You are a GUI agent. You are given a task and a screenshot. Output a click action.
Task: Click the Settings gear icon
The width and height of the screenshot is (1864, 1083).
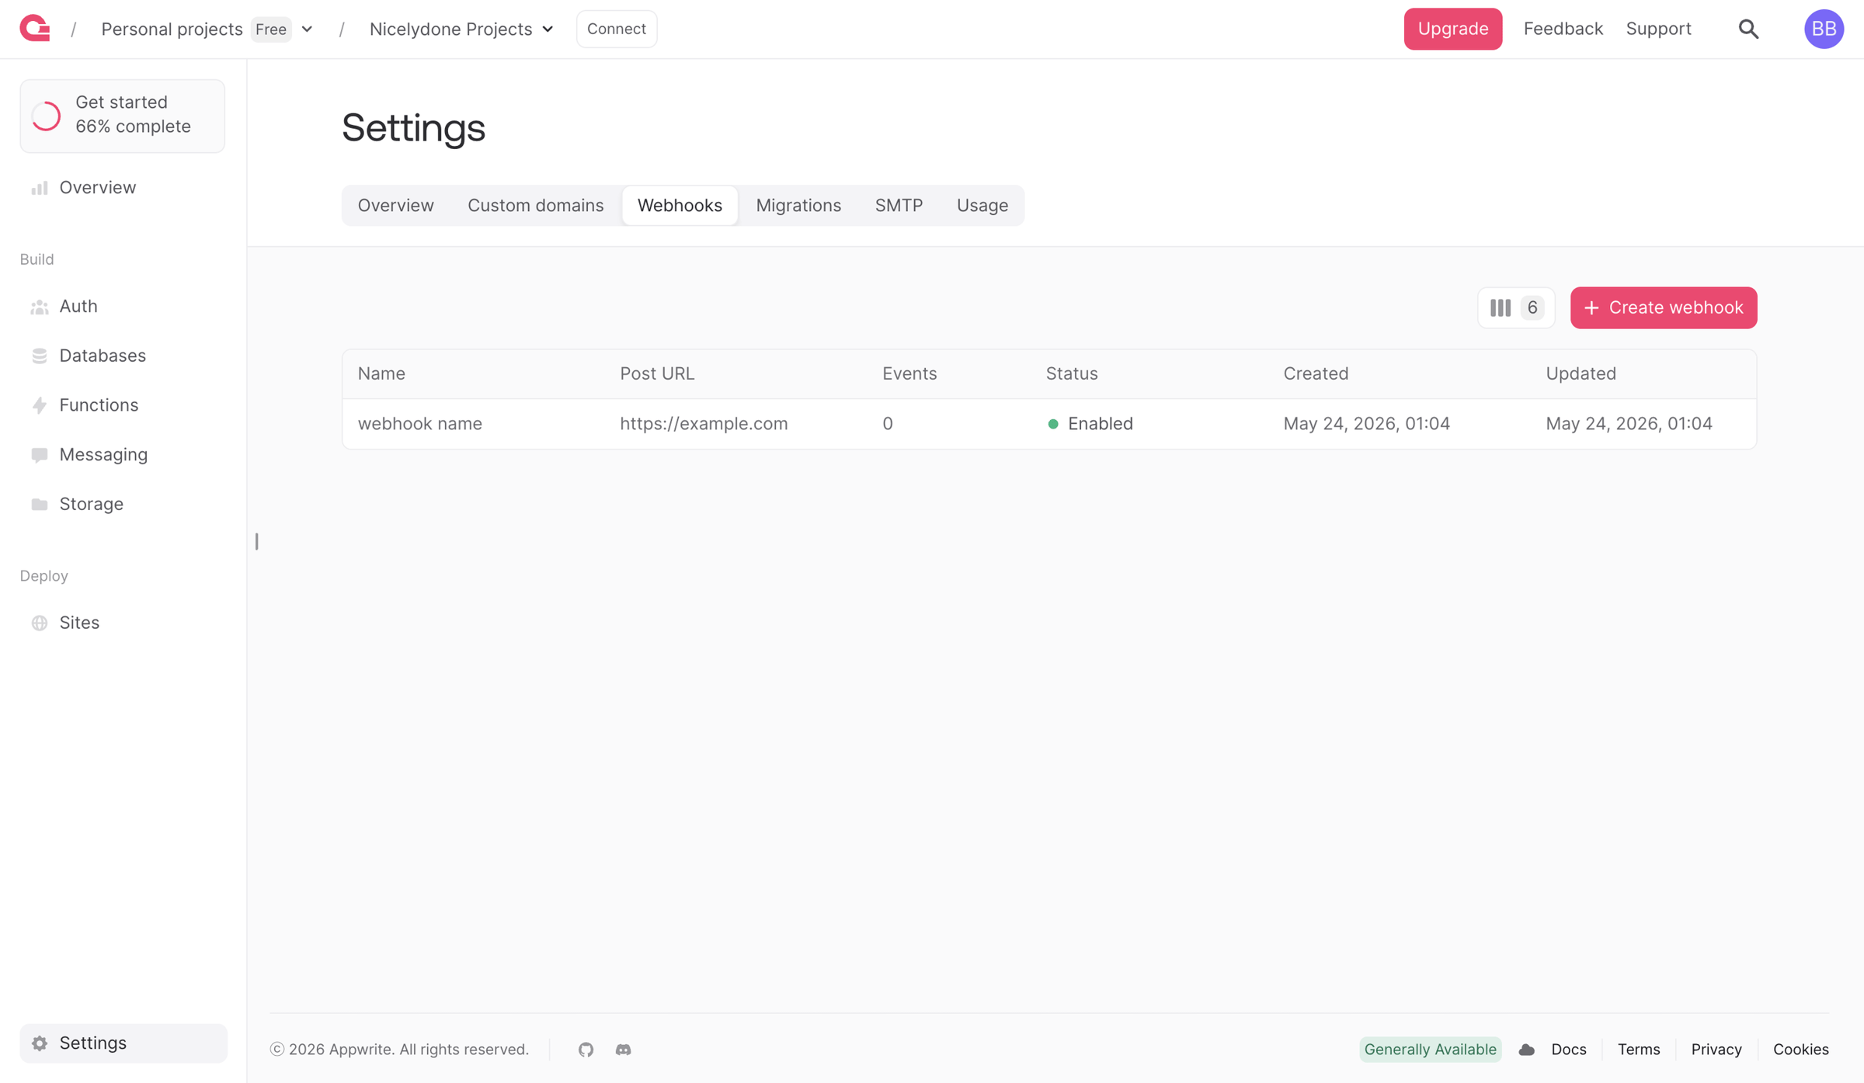[40, 1043]
